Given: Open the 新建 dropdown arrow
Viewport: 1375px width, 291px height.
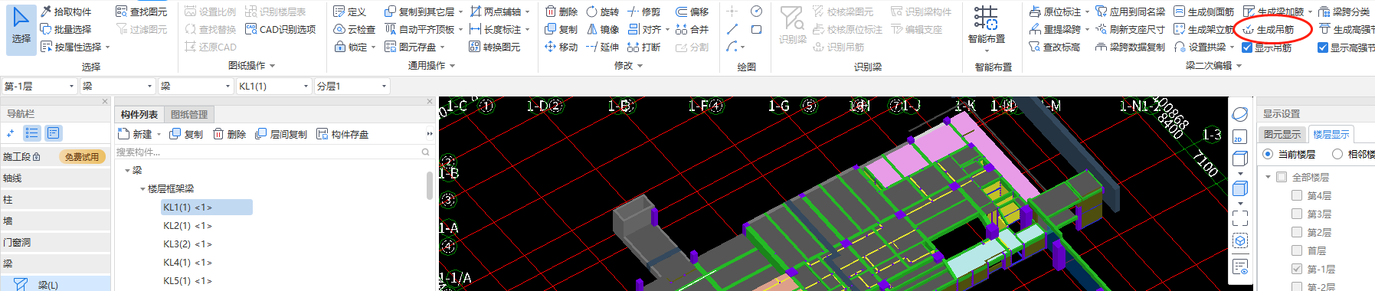Looking at the screenshot, I should click(159, 135).
